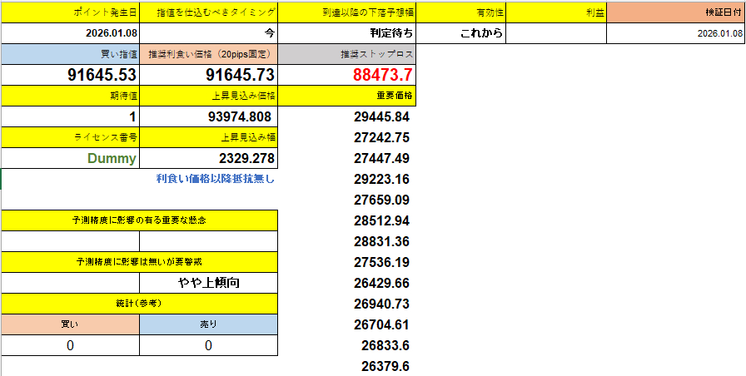This screenshot has height=376, width=746.
Task: Select the 0 count under 買い
Action: [71, 345]
